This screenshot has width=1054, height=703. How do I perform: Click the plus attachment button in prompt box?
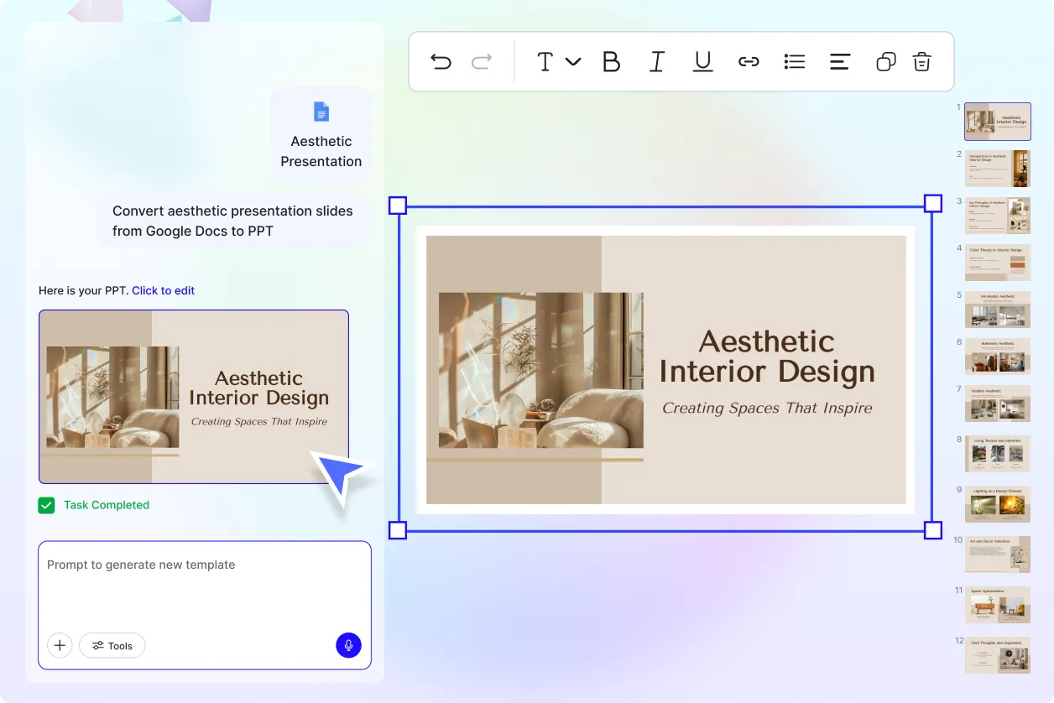pyautogui.click(x=60, y=645)
